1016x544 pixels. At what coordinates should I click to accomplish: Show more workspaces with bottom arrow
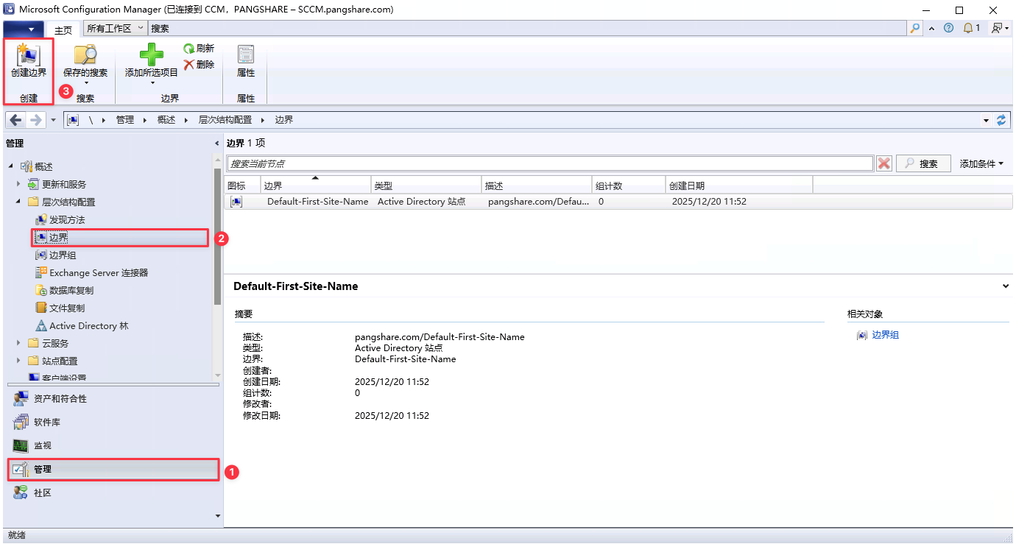click(217, 516)
